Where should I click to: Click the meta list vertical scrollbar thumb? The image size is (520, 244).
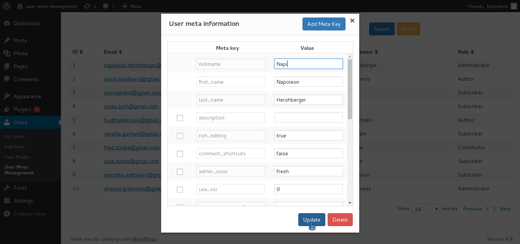pos(350,89)
